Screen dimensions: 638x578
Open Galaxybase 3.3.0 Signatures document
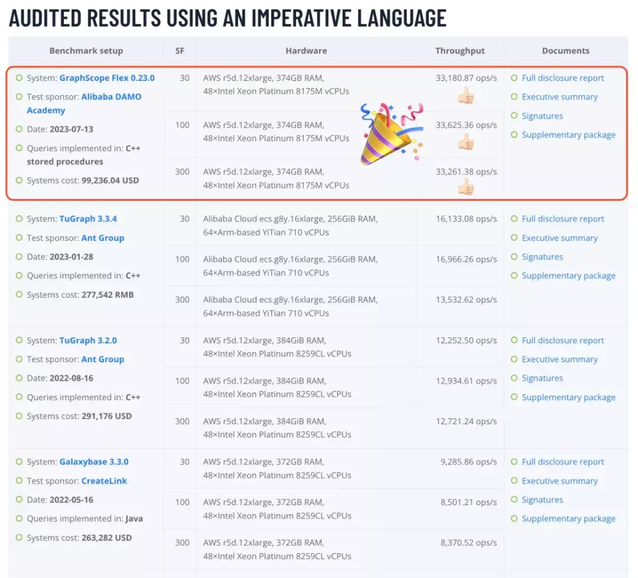click(542, 500)
